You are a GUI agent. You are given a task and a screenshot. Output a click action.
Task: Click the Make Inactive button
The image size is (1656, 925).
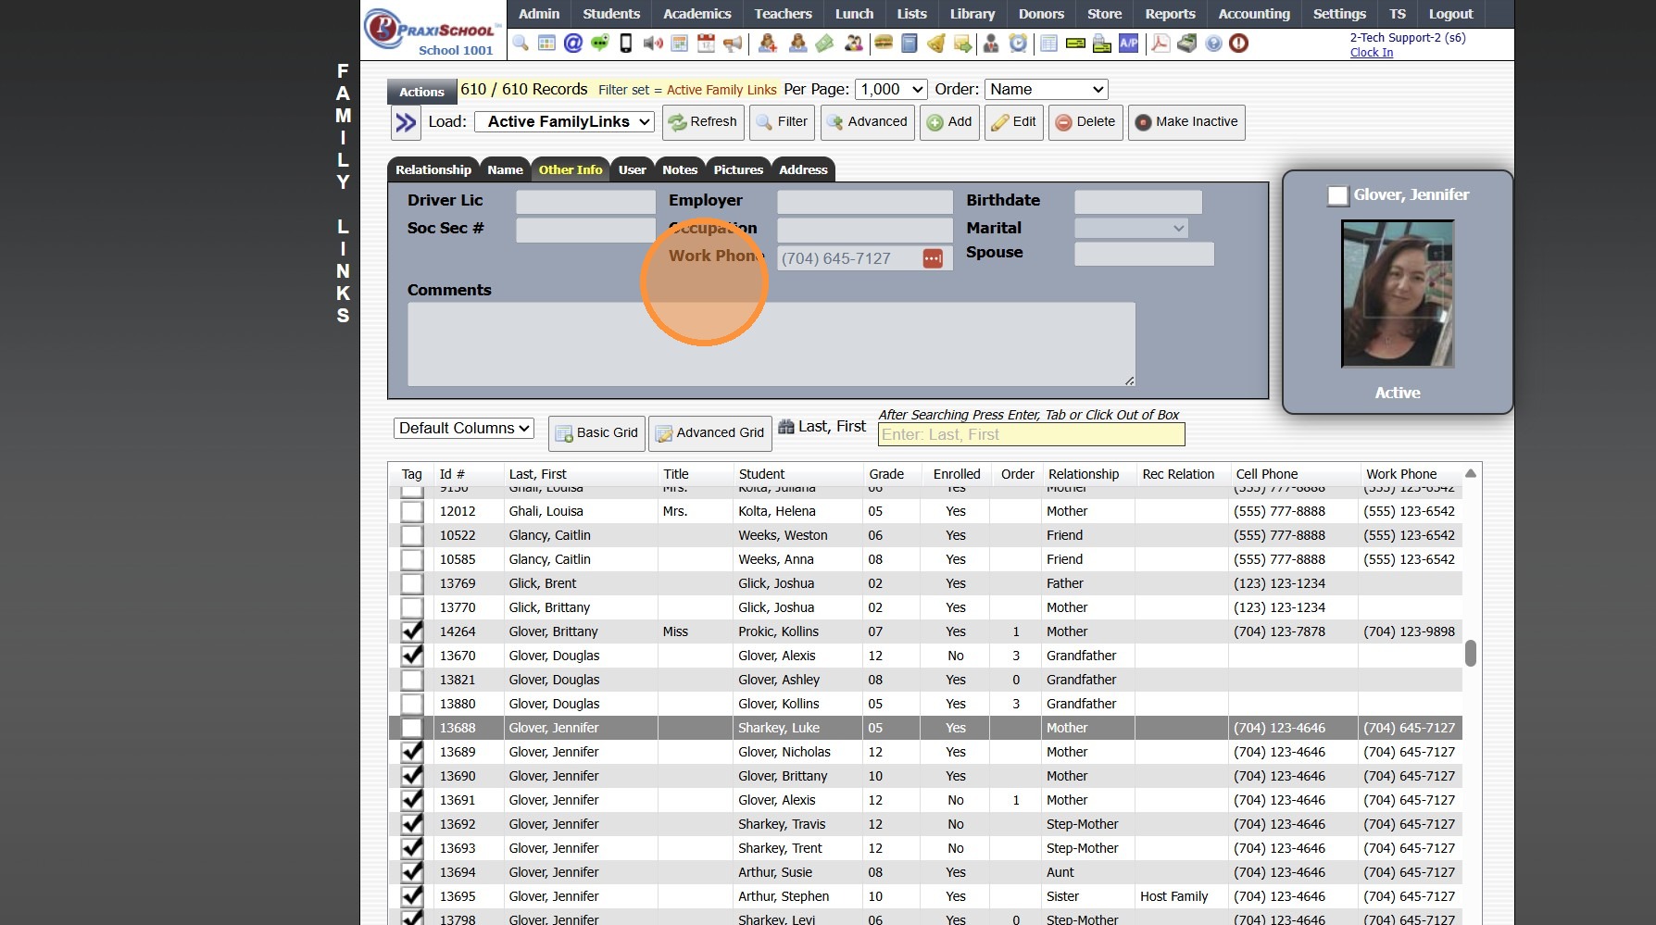pyautogui.click(x=1186, y=122)
